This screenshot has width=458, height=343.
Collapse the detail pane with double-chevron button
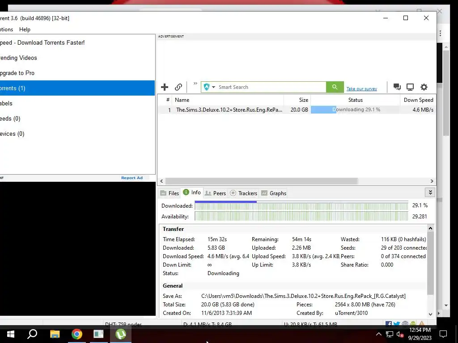click(x=430, y=192)
